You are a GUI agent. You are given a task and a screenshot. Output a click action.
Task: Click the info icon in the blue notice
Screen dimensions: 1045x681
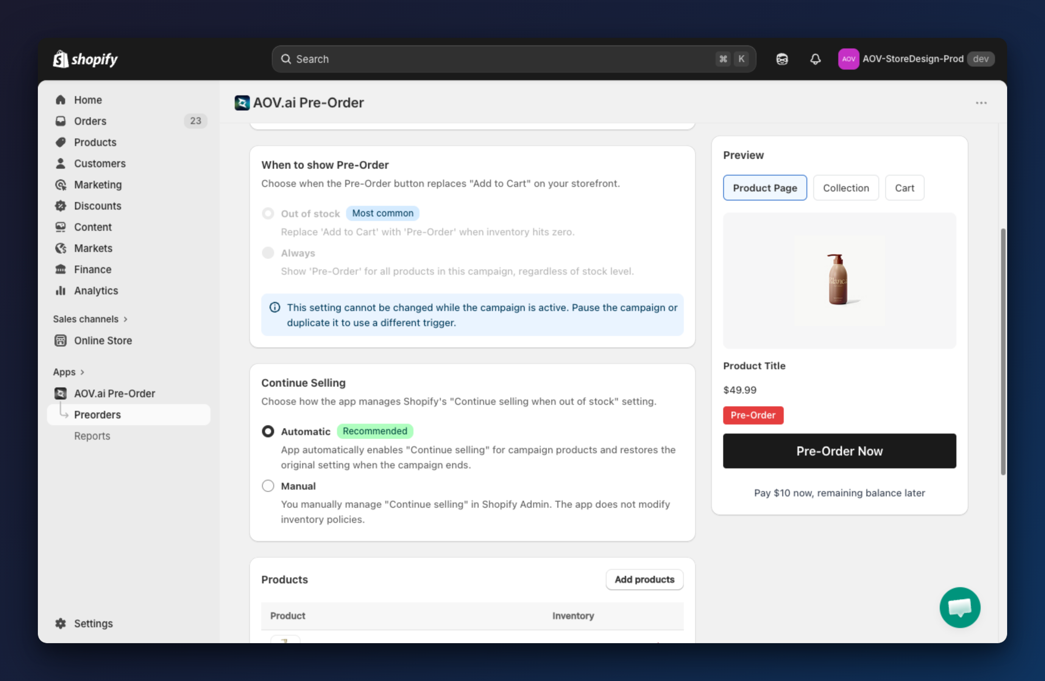[x=275, y=307]
